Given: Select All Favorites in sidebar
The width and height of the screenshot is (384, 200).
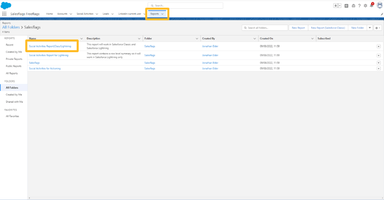Looking at the screenshot, I should point(12,116).
